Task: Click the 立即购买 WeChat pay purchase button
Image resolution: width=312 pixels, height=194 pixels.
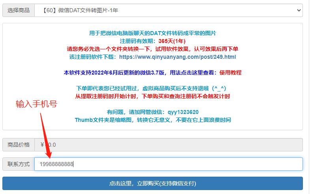Action: (152, 183)
